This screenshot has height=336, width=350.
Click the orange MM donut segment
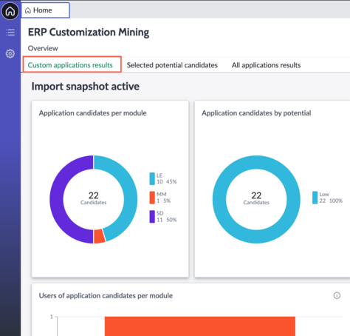(100, 236)
